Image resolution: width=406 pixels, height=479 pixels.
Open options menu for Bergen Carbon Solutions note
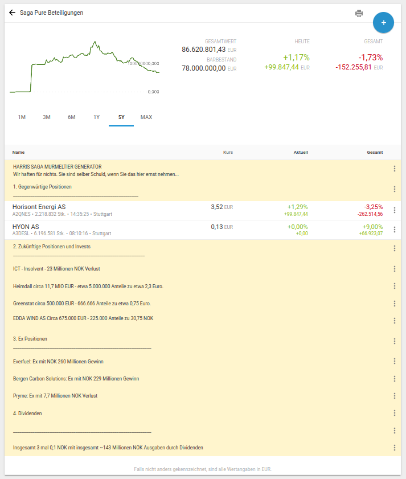[395, 379]
